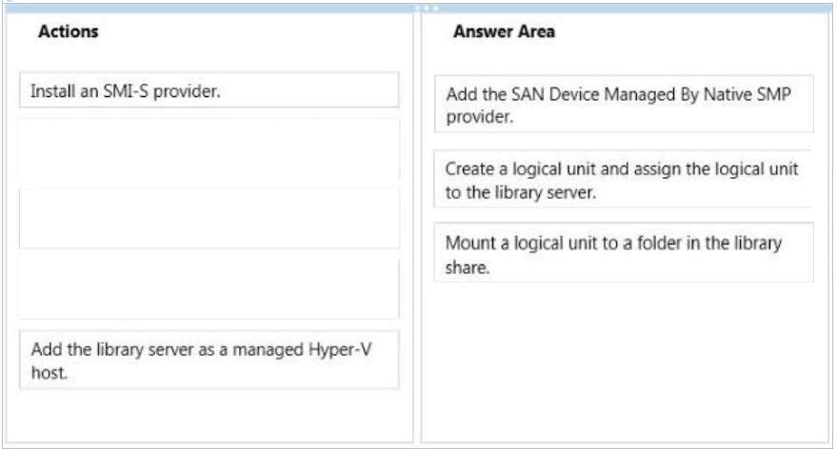Select Add the SAN Device Managed By Native SMP provider
This screenshot has width=837, height=449.
click(624, 104)
